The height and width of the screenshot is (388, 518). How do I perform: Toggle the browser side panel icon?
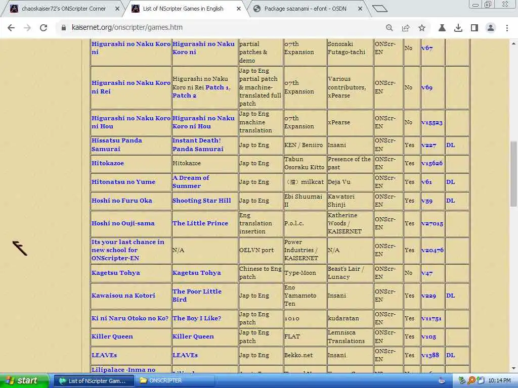(x=474, y=28)
